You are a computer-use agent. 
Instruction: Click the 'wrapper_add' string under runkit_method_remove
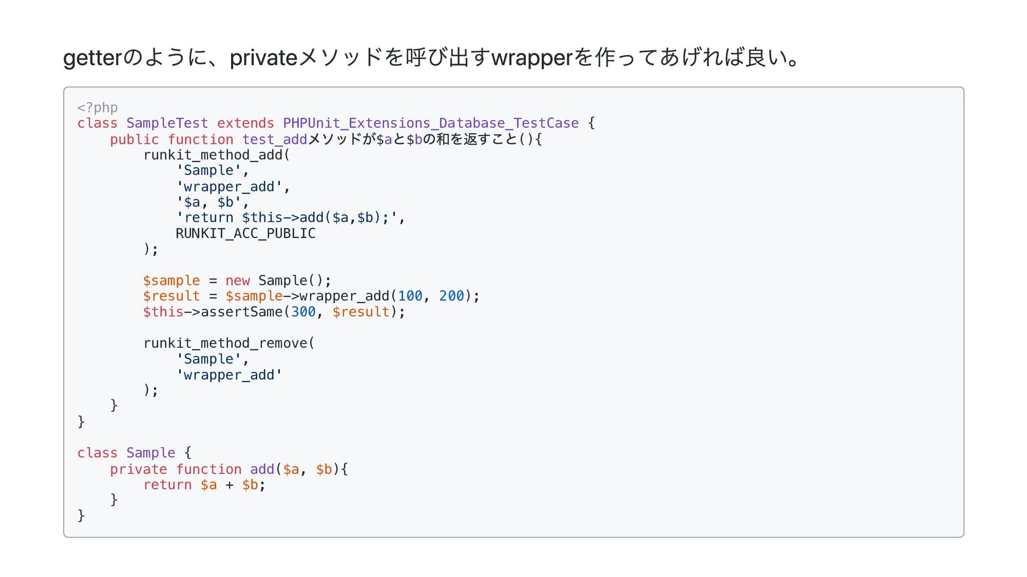[x=229, y=375]
